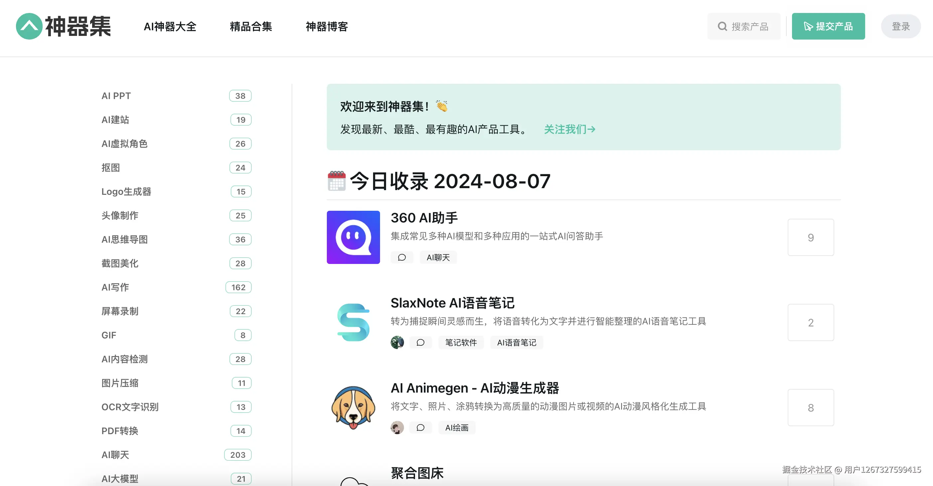The width and height of the screenshot is (933, 486).
Task: Open 神器博客 navigation menu
Action: 327,27
